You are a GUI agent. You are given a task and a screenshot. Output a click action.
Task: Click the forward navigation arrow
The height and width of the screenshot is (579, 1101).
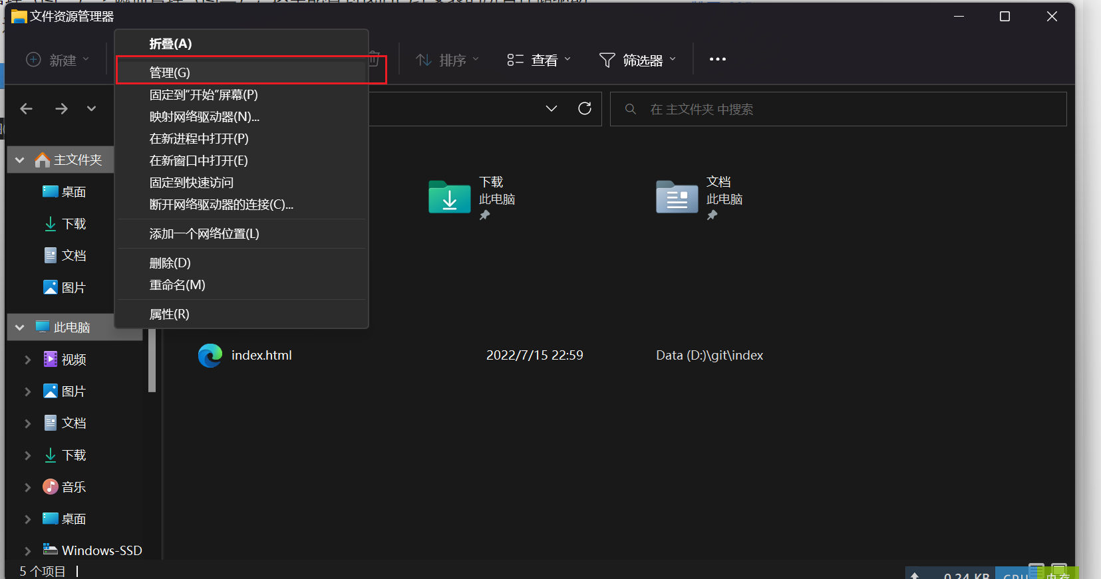click(61, 108)
